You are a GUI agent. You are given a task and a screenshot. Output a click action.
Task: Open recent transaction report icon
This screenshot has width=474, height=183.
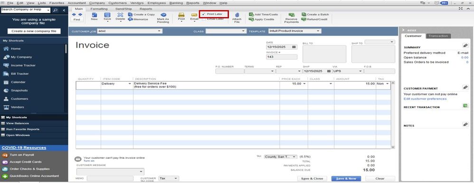pyautogui.click(x=465, y=106)
